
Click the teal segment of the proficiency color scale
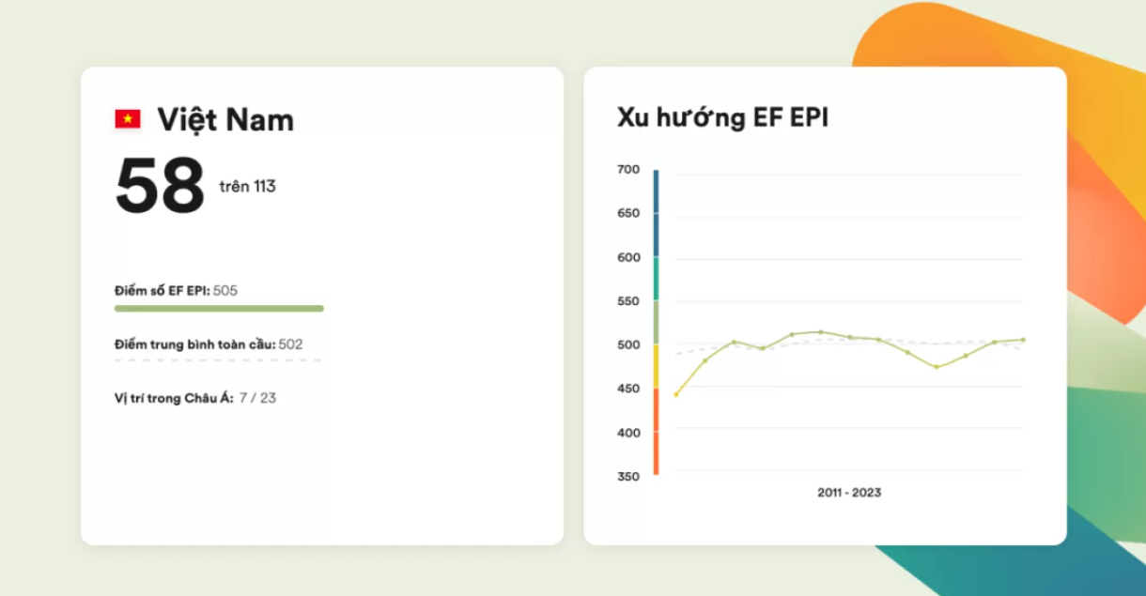coord(656,279)
